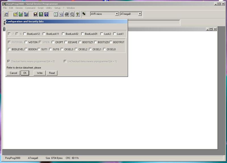Image resolution: width=227 pixels, height=163 pixels.
Task: Check the WDTON fuse checkbox
Action: tap(26, 42)
